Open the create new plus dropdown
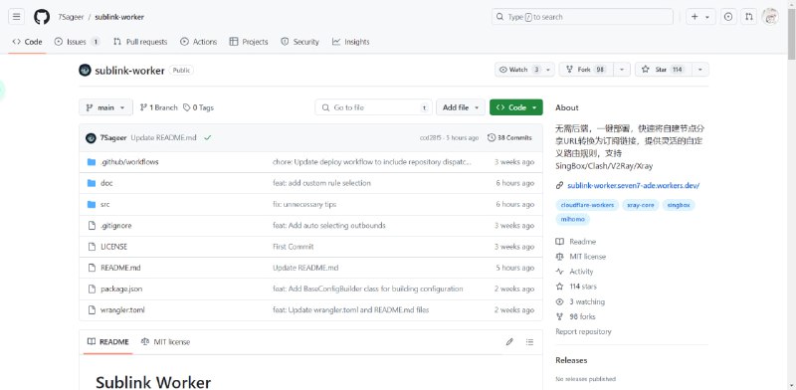Image resolution: width=796 pixels, height=390 pixels. [x=700, y=17]
